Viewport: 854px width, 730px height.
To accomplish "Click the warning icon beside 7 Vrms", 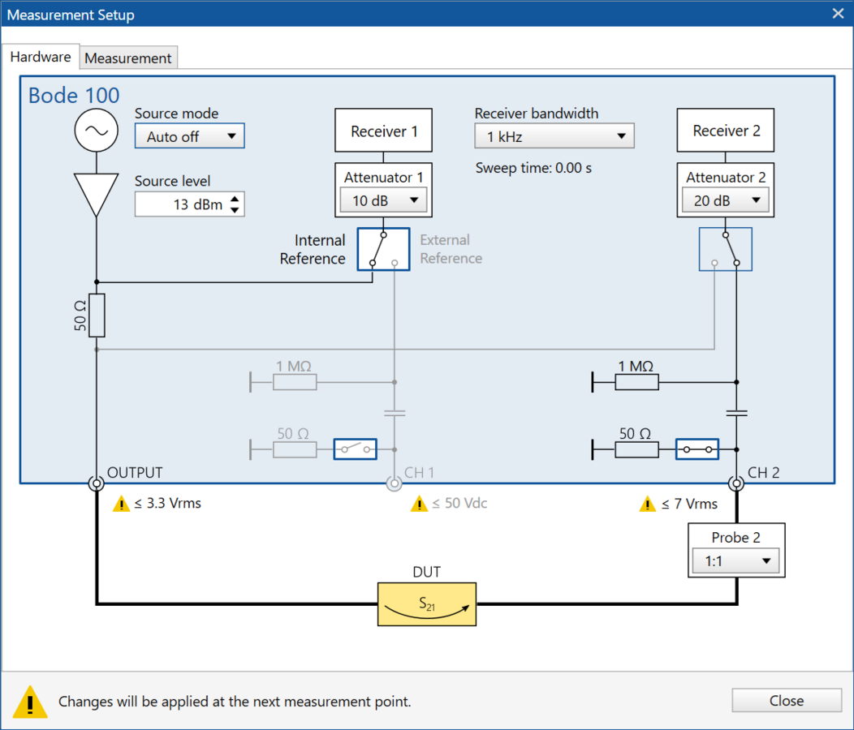I will pyautogui.click(x=647, y=504).
